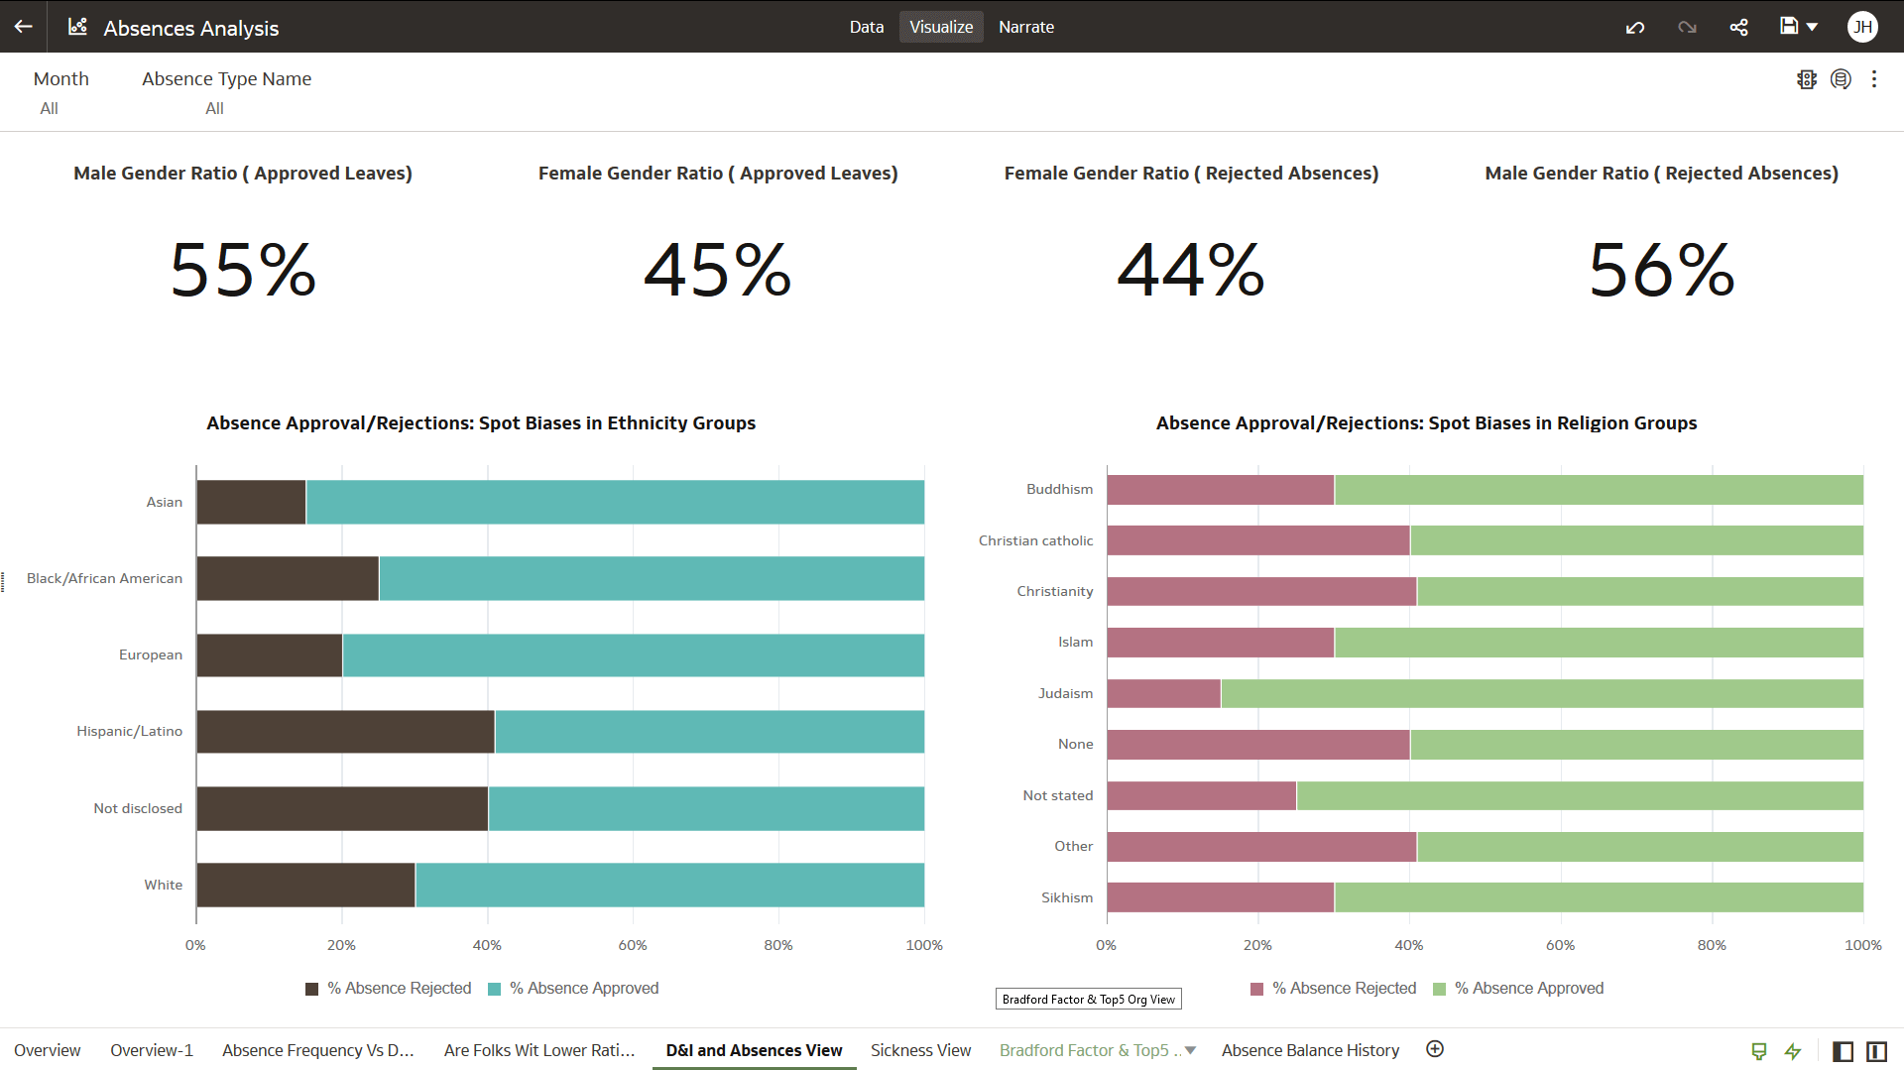Image resolution: width=1904 pixels, height=1071 pixels.
Task: Click the Undo icon in the top toolbar
Action: click(x=1635, y=27)
